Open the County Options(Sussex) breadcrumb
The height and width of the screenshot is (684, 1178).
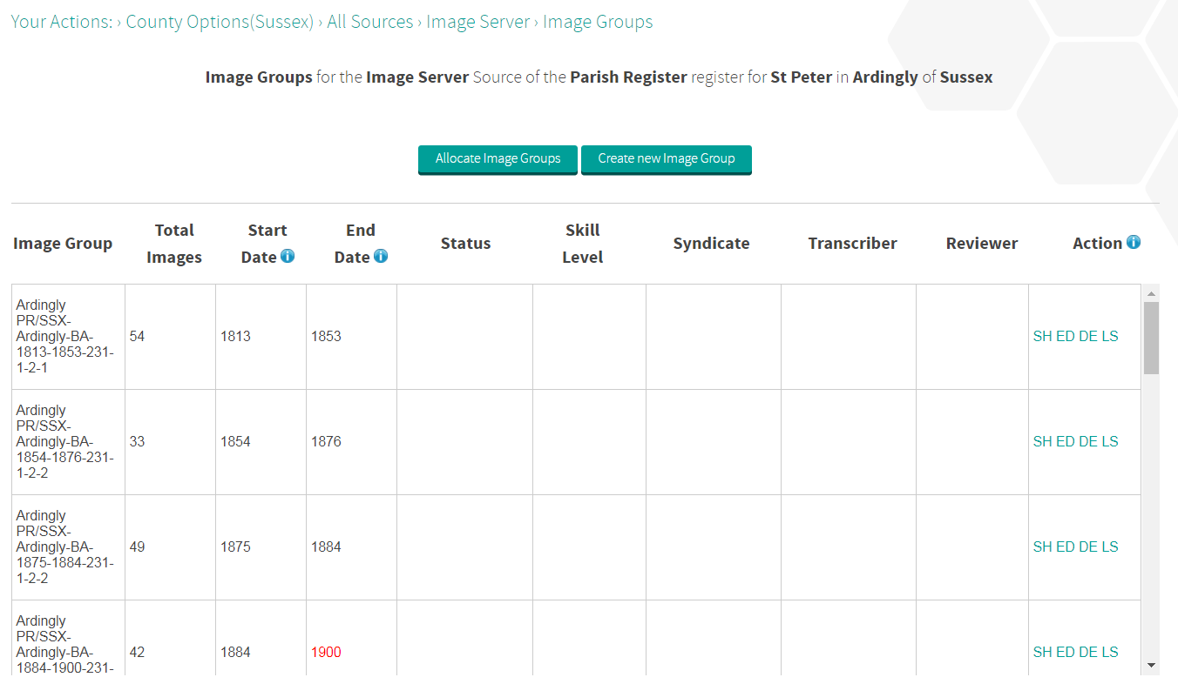coord(220,22)
